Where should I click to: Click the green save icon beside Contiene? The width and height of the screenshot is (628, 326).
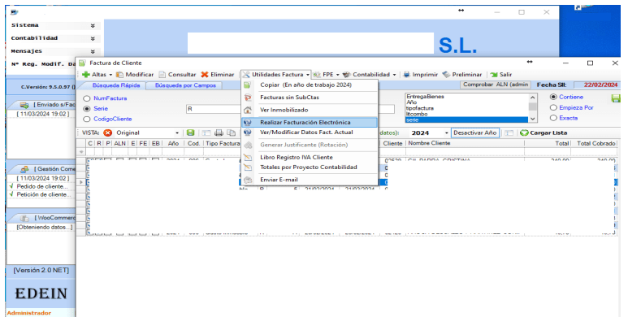(616, 98)
